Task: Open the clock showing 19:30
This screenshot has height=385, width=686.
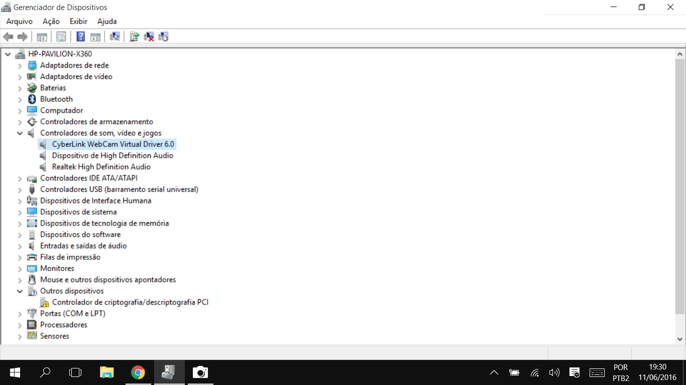Action: (658, 372)
